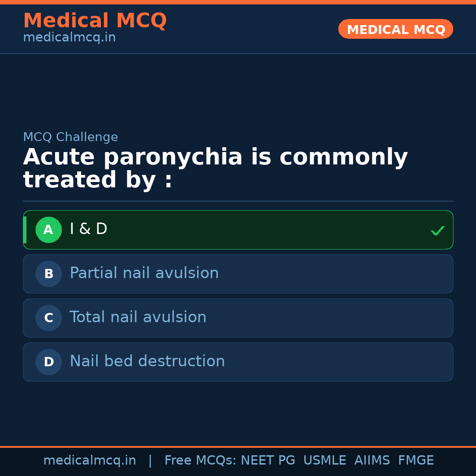The height and width of the screenshot is (476, 476).
Task: Click the D letter circle badge
Action: (48, 362)
